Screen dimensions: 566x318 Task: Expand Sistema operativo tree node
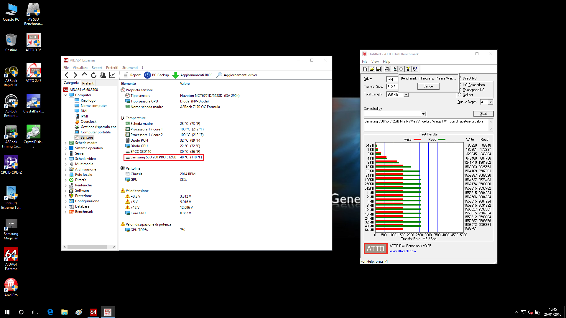pyautogui.click(x=65, y=148)
